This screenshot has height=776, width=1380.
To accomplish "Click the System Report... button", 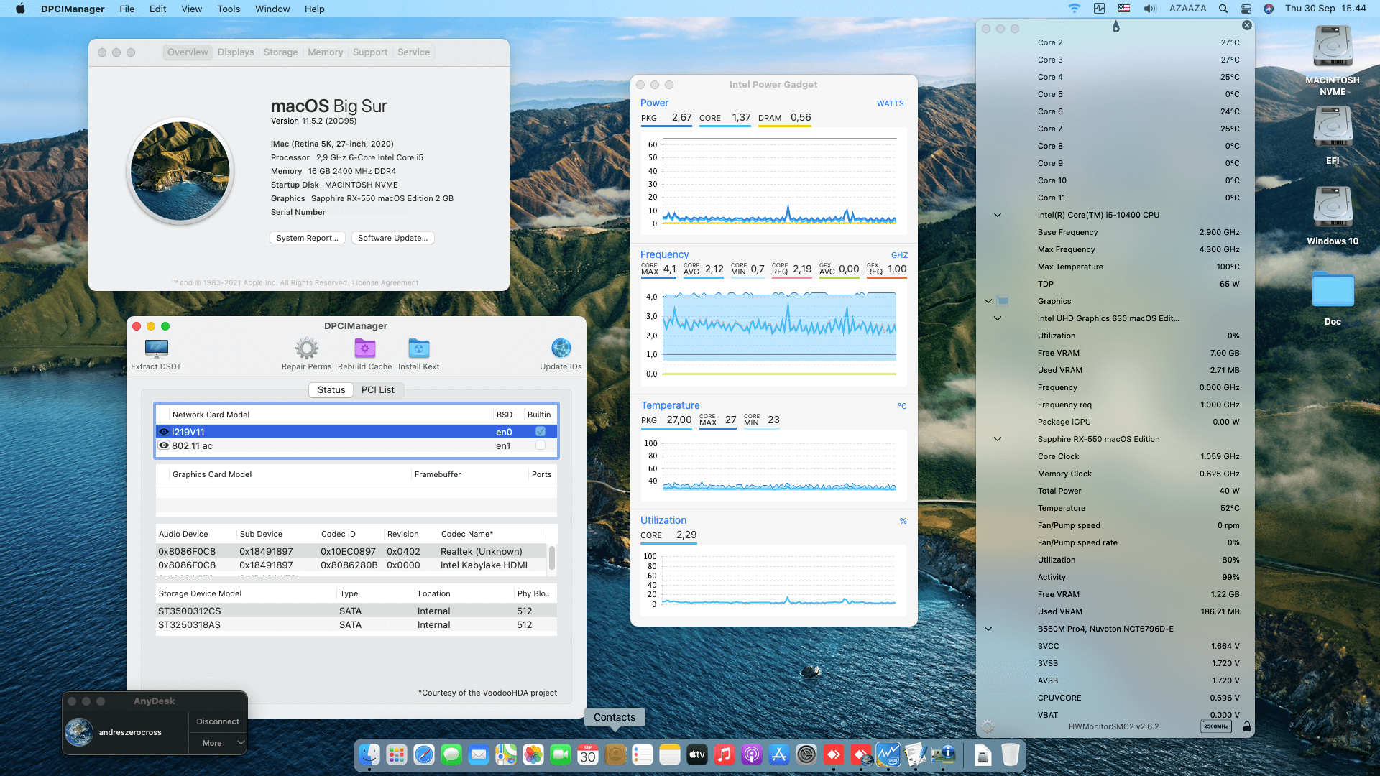I will pos(307,238).
